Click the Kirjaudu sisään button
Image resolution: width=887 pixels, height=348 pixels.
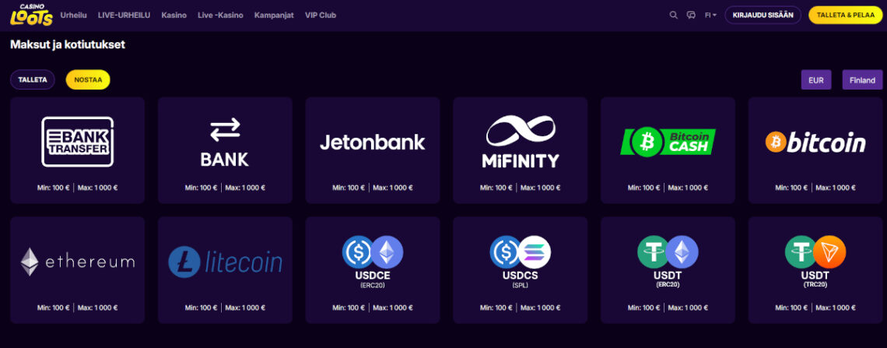click(x=763, y=15)
